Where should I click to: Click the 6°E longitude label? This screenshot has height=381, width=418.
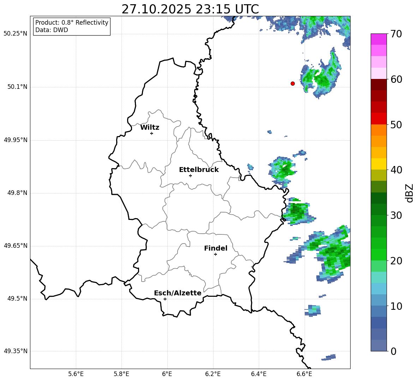coord(167,374)
